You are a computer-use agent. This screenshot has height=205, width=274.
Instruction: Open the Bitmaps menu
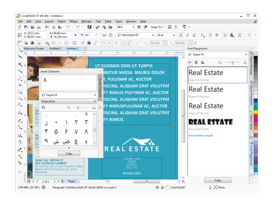86,21
